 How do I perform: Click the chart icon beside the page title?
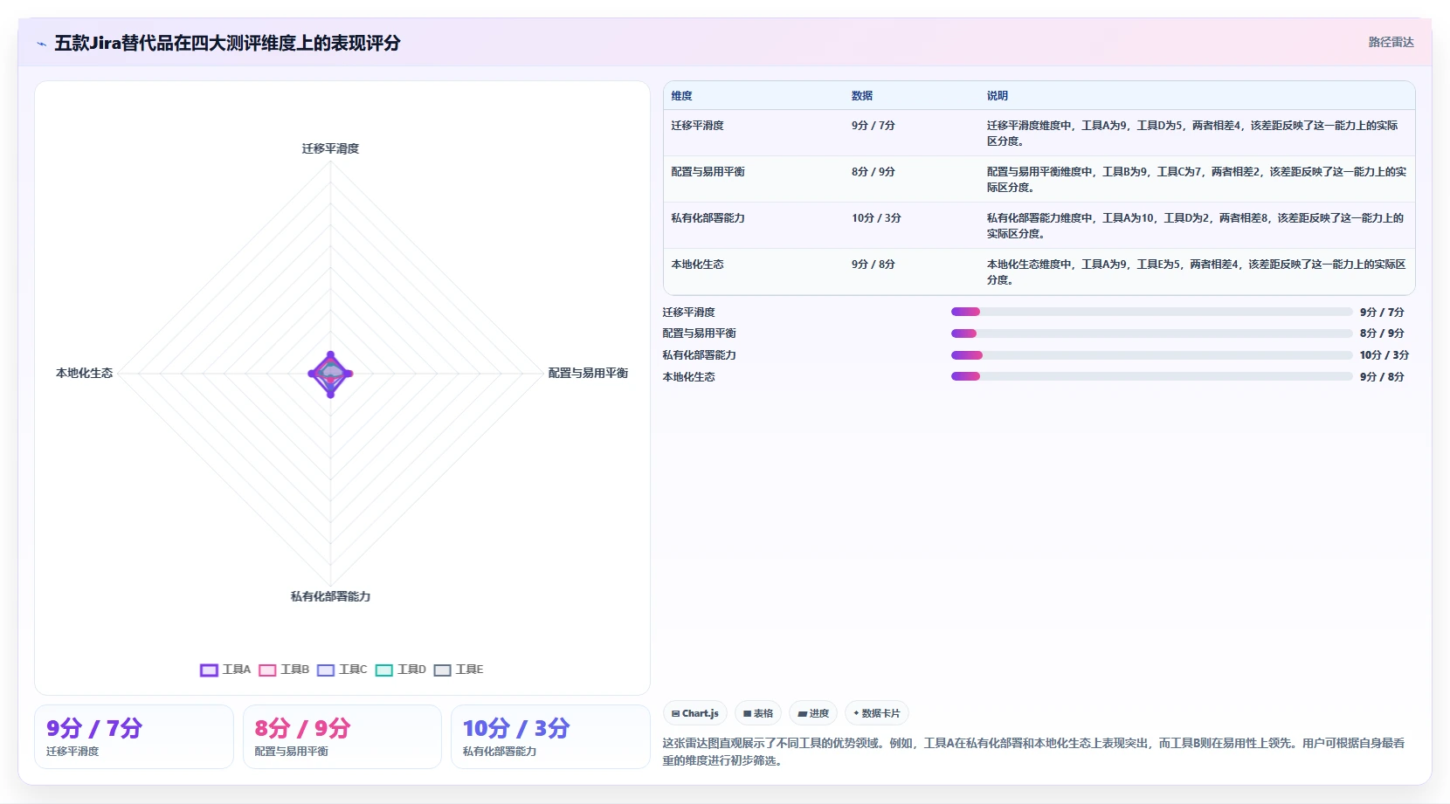pyautogui.click(x=41, y=44)
